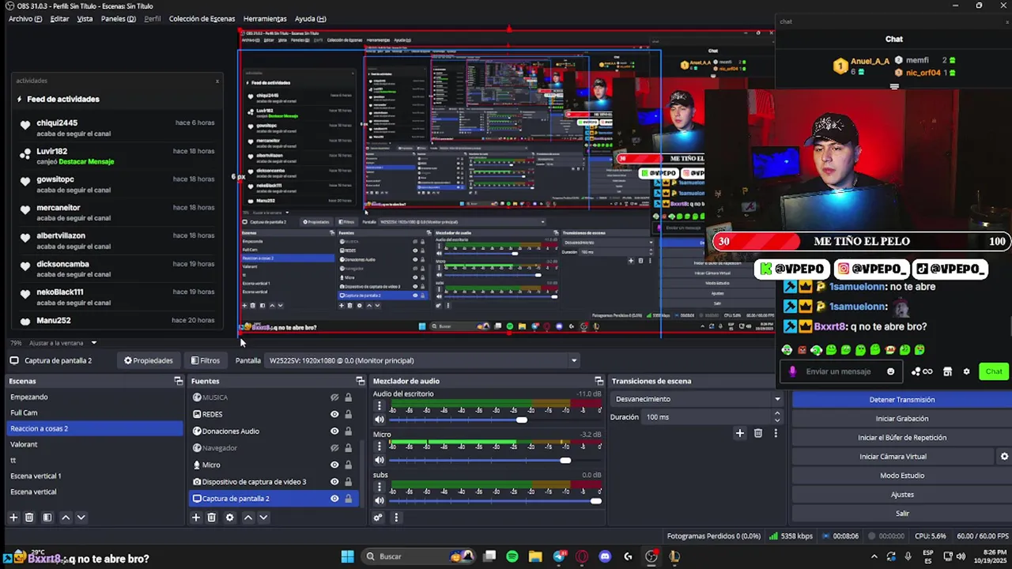This screenshot has width=1012, height=569.
Task: Mute the subs speaker icon
Action: [x=379, y=500]
